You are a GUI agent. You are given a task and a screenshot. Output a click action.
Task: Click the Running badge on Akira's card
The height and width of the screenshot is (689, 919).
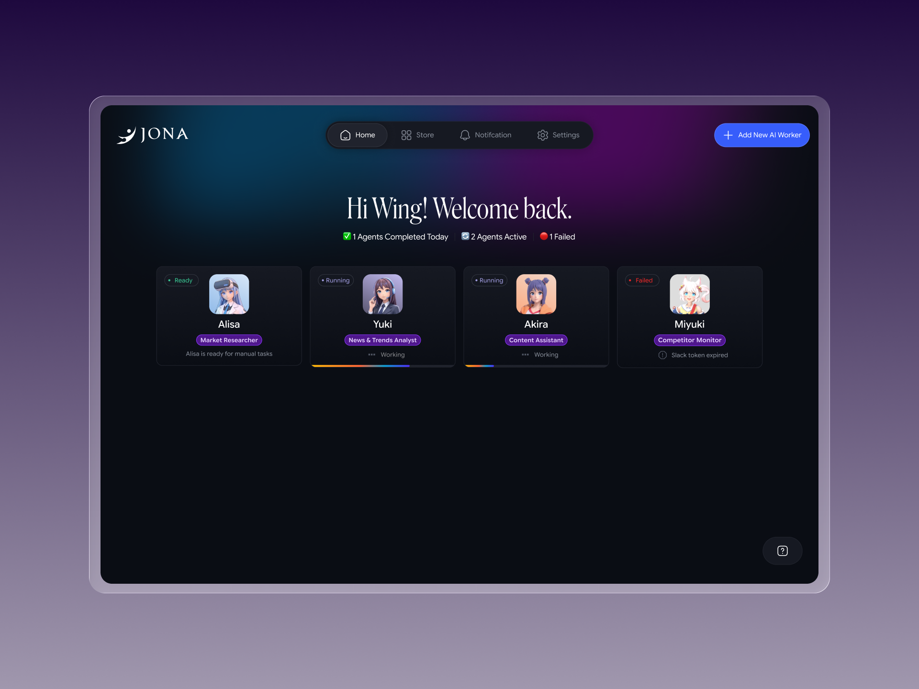tap(489, 280)
